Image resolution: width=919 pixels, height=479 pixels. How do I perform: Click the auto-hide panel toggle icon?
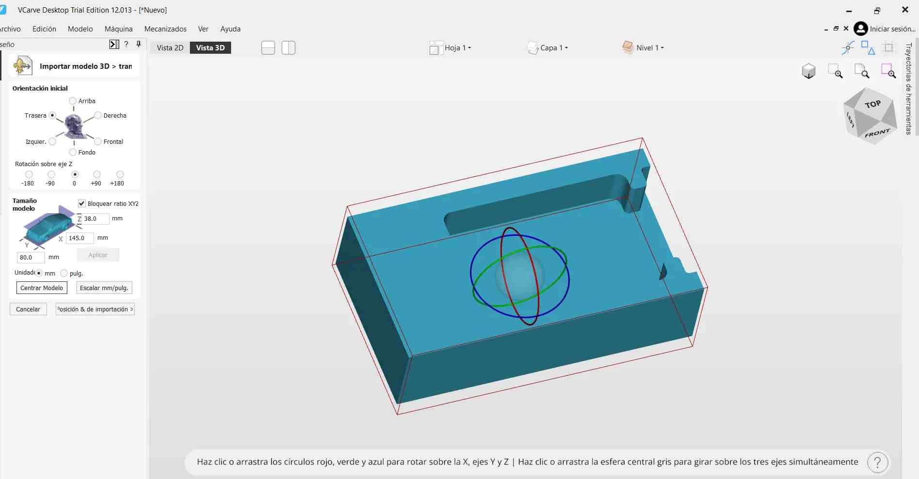(x=114, y=45)
